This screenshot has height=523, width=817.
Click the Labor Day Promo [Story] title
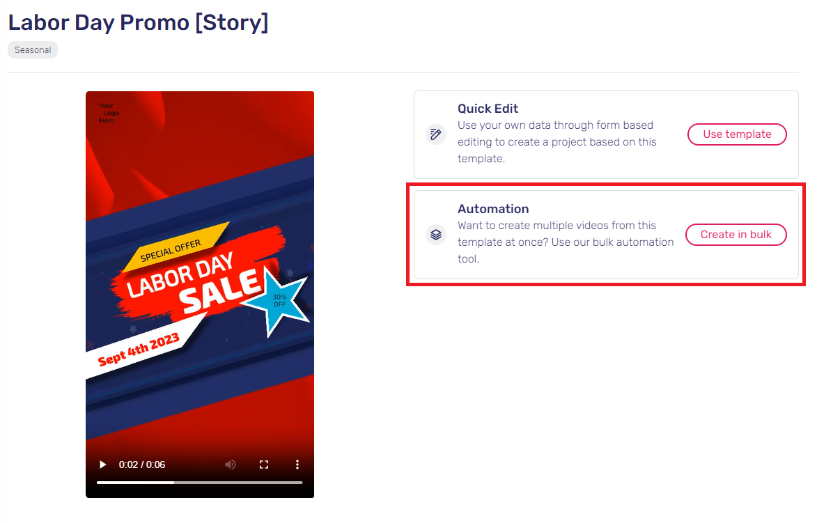pos(138,23)
